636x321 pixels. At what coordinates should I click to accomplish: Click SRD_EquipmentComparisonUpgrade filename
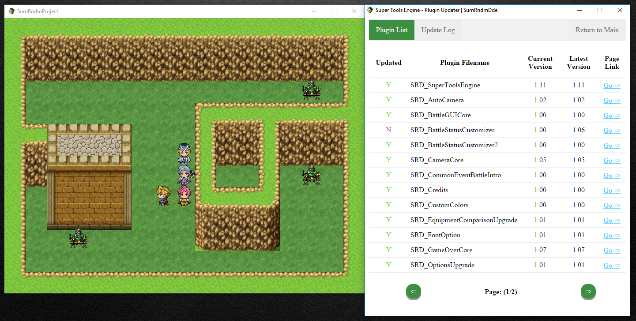pos(464,220)
